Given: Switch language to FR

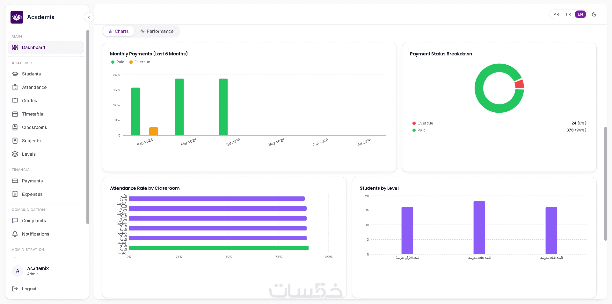Looking at the screenshot, I should (568, 14).
